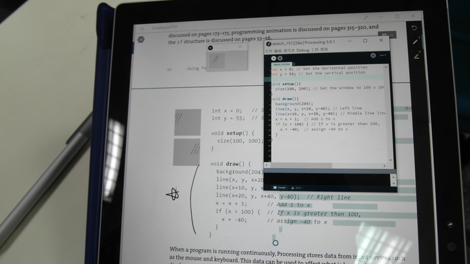Select the sketch_151224a editor tab
This screenshot has height=264, width=470.
(281, 64)
